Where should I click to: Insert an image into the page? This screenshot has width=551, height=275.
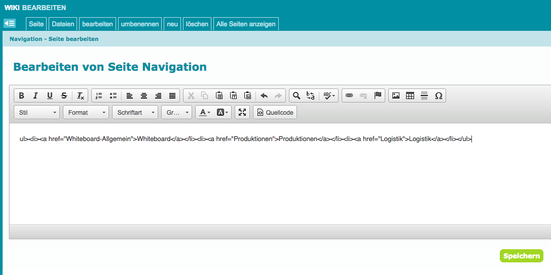coord(396,96)
